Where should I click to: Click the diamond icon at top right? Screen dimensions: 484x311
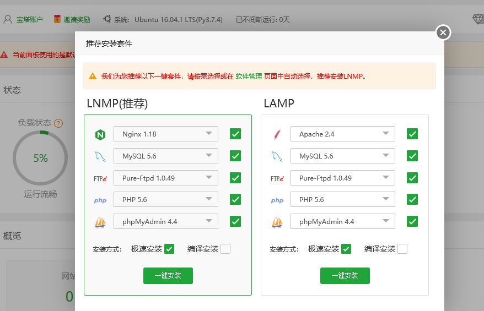pos(478,19)
